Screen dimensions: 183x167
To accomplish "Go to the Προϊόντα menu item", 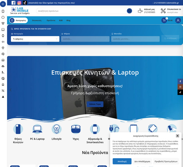I will coord(51,20).
